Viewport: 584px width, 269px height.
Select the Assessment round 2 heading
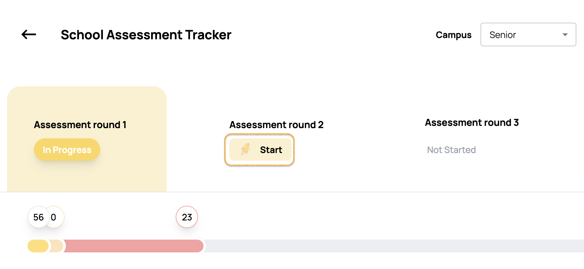point(276,125)
